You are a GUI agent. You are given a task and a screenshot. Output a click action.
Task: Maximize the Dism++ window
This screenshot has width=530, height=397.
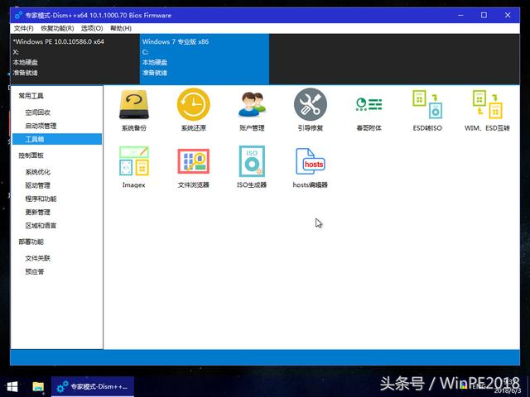[x=484, y=15]
